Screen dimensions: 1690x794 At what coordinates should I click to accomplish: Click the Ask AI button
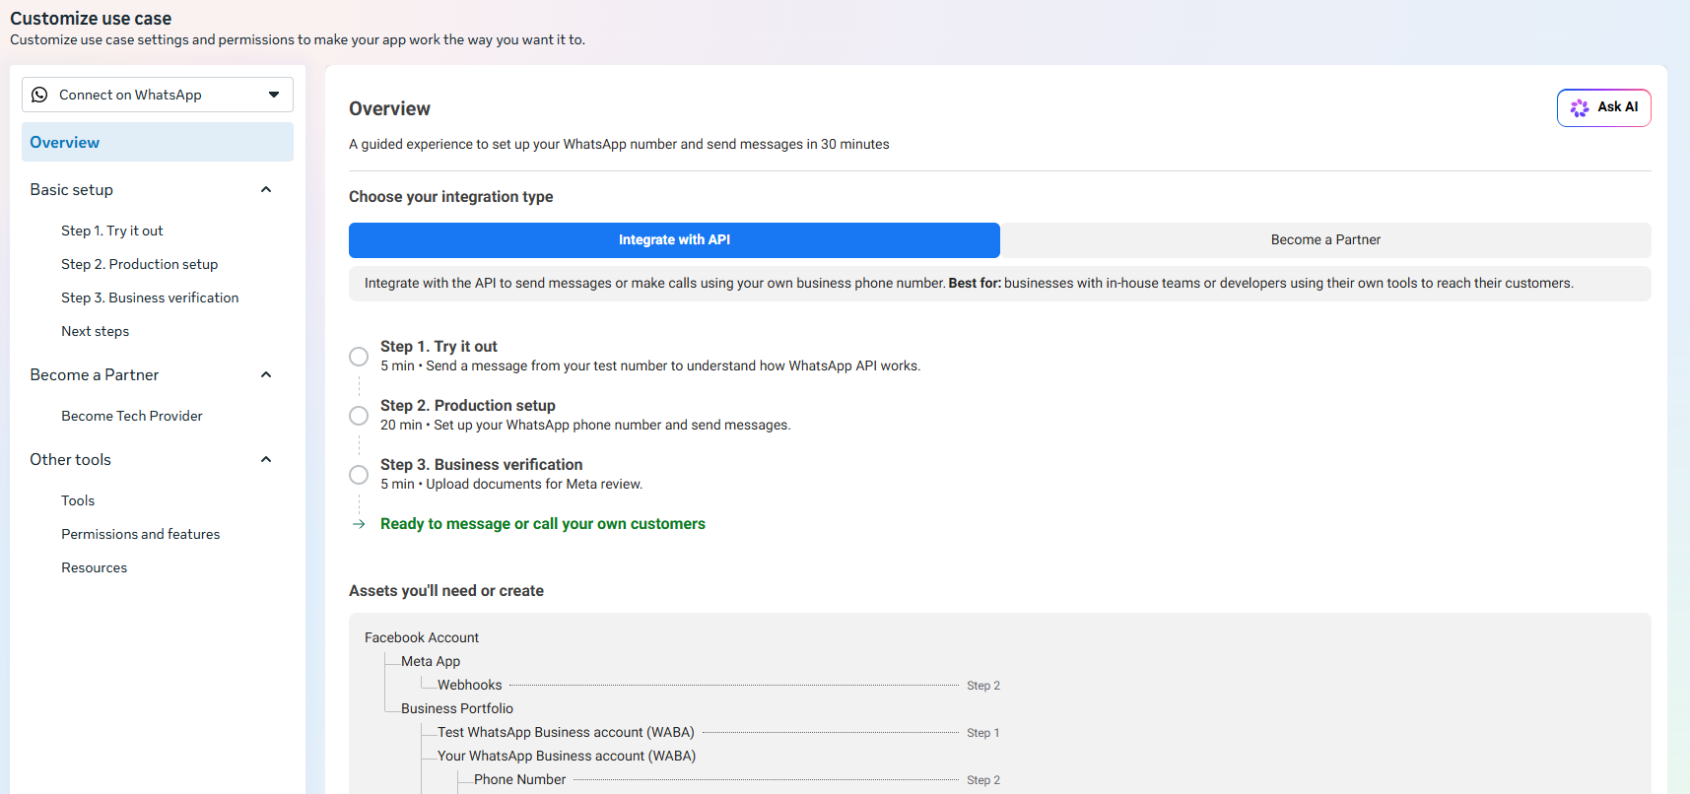pos(1603,107)
